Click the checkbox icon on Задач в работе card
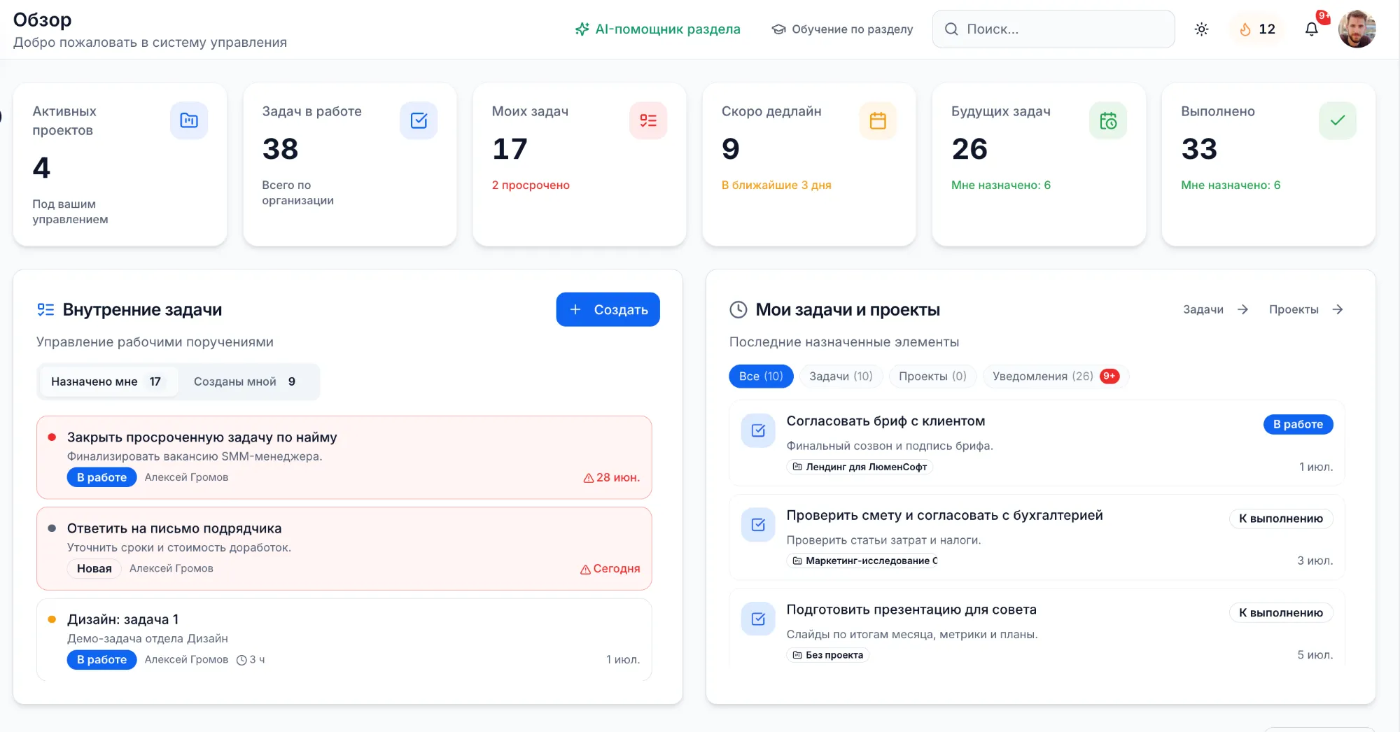 coord(419,120)
